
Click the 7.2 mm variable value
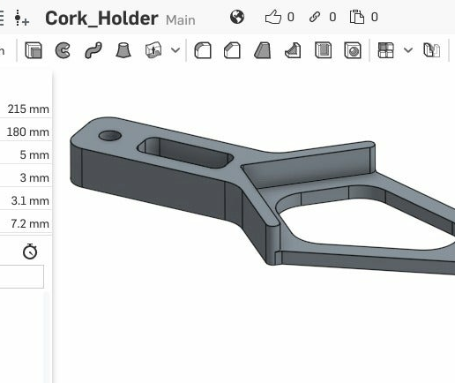(x=30, y=224)
